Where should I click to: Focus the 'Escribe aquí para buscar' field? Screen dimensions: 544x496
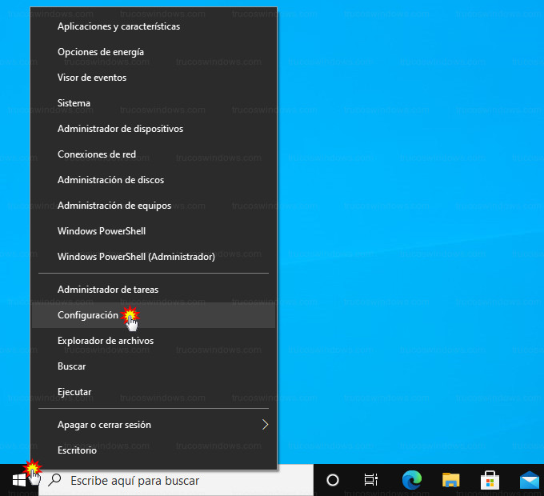[x=175, y=480]
